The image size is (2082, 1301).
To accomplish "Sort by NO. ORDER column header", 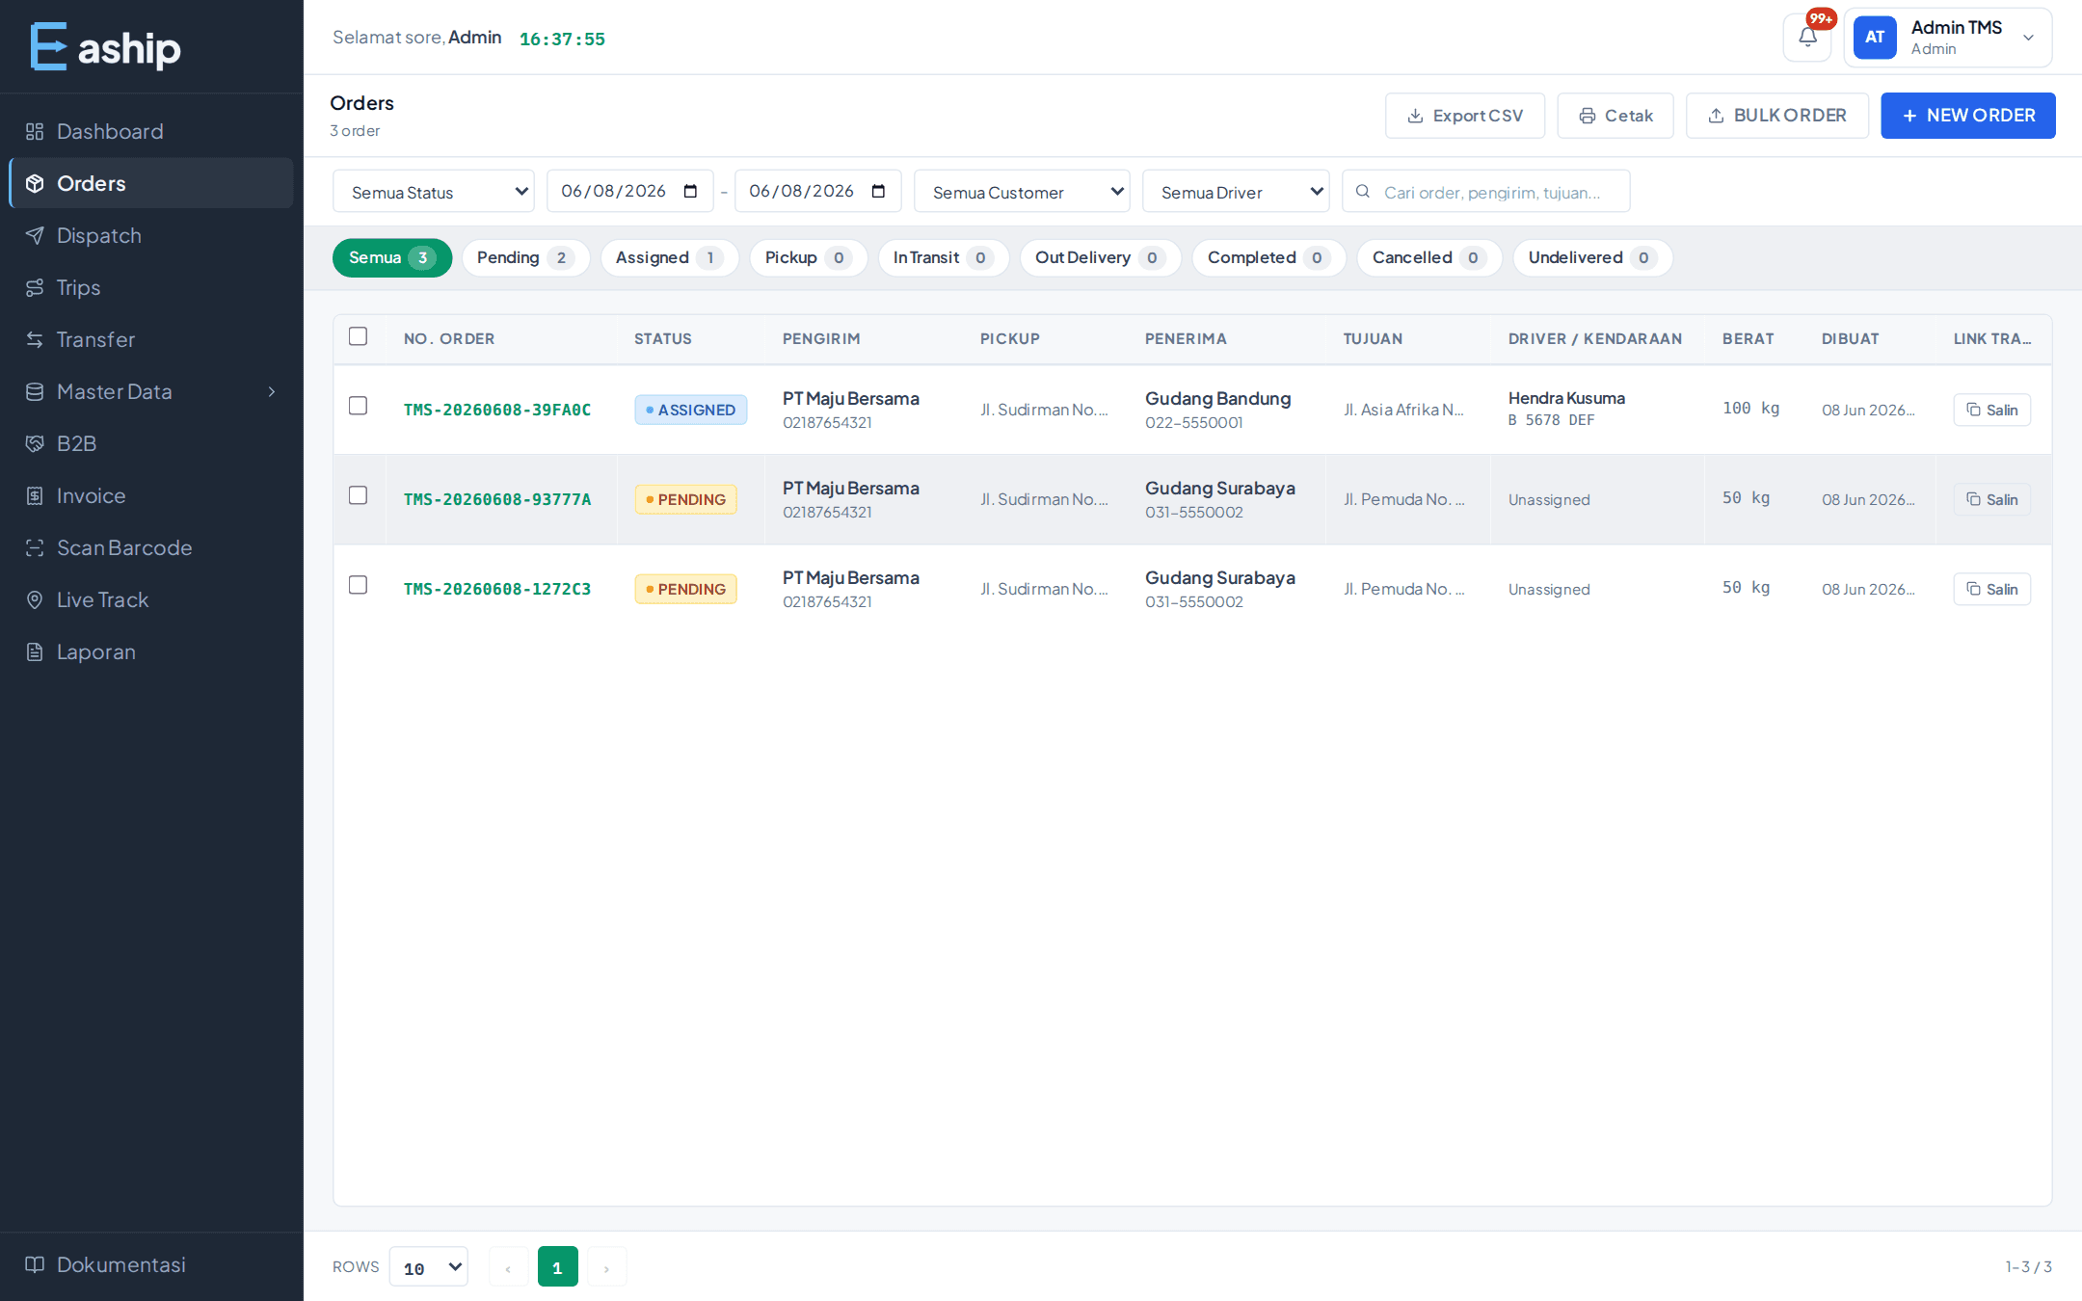I will 449,339.
